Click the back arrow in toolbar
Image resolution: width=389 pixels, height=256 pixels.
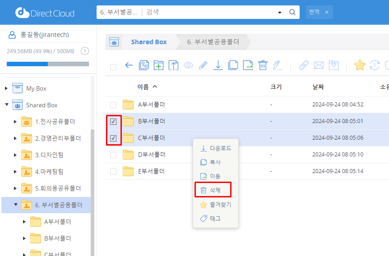coord(129,65)
